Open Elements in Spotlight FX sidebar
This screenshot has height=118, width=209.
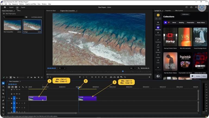pyautogui.click(x=158, y=51)
